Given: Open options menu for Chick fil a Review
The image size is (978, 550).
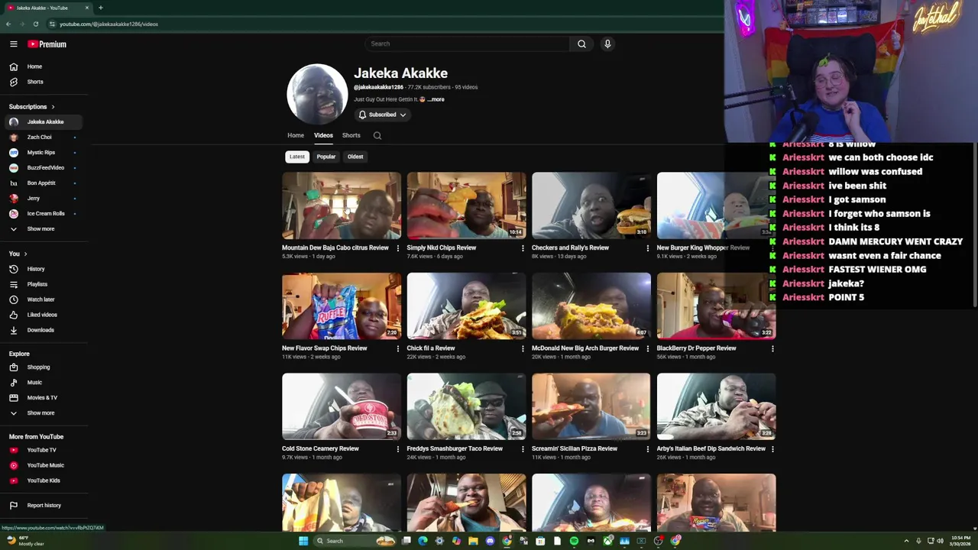Looking at the screenshot, I should [523, 348].
